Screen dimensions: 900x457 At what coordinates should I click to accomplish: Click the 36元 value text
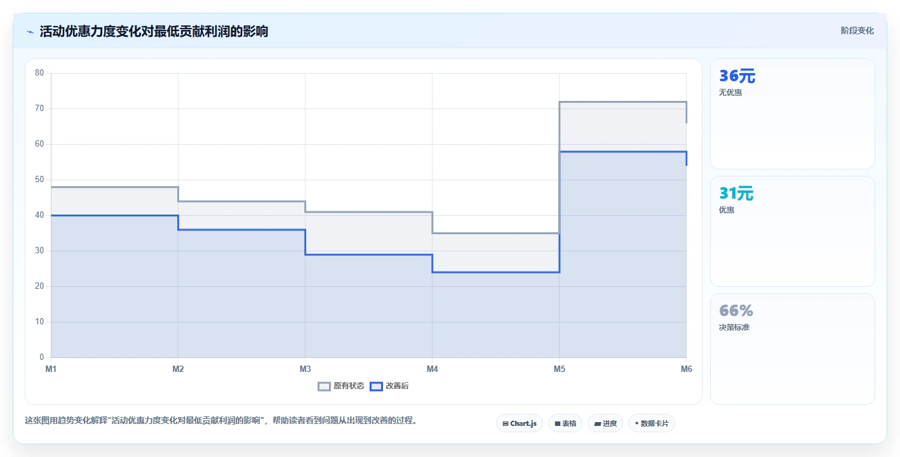(x=737, y=76)
